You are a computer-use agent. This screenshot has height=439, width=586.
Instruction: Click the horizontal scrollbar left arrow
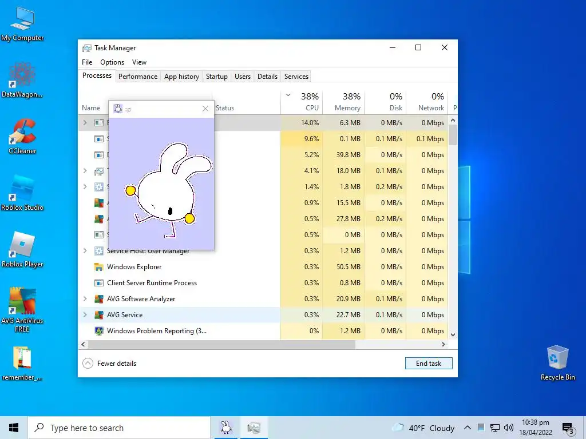[x=83, y=344]
